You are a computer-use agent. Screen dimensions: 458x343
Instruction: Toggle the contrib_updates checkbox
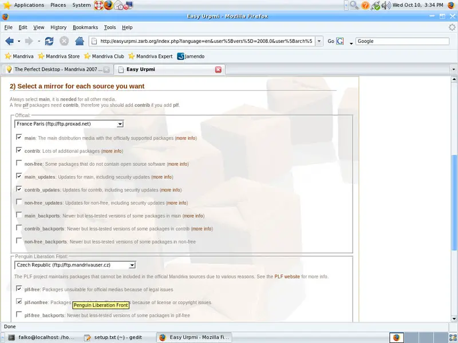[x=19, y=189]
